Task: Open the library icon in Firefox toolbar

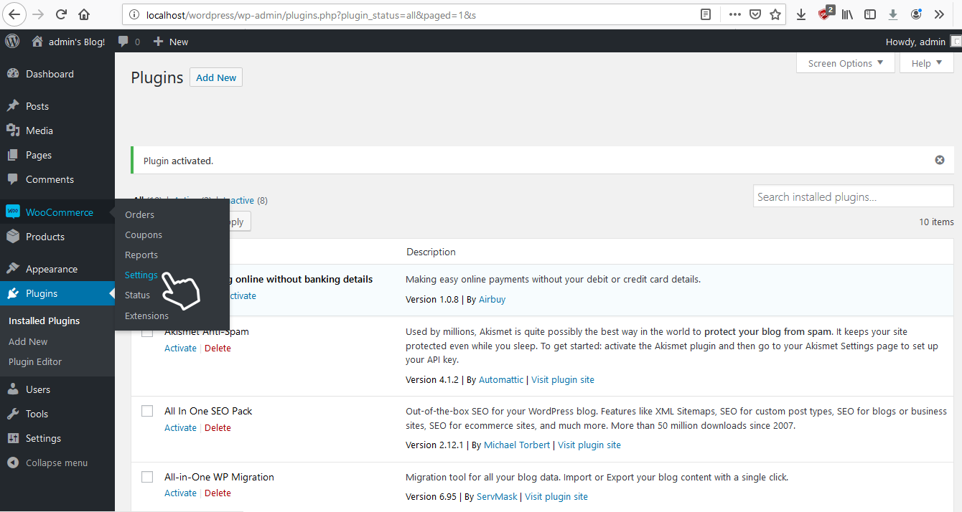Action: [x=847, y=14]
